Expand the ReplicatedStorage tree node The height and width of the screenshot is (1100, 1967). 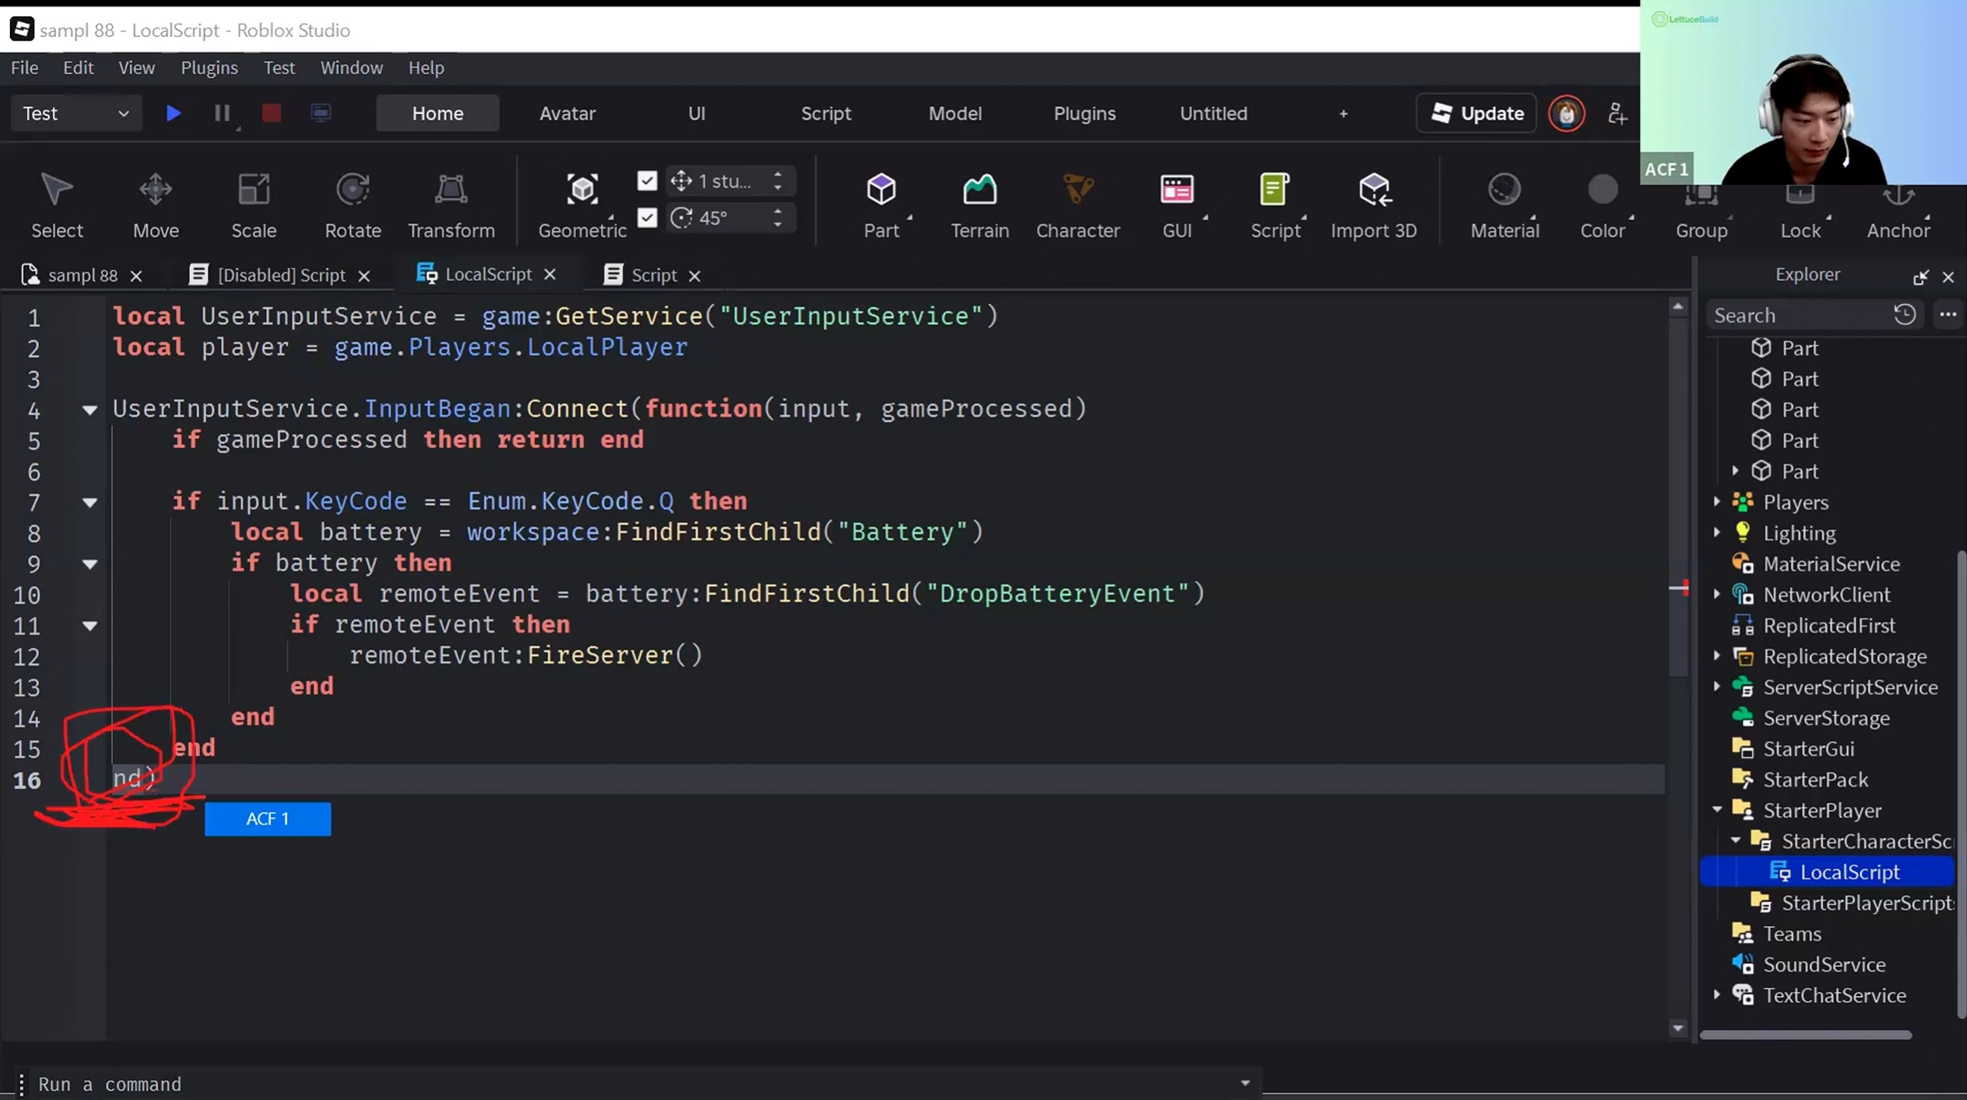click(1717, 656)
